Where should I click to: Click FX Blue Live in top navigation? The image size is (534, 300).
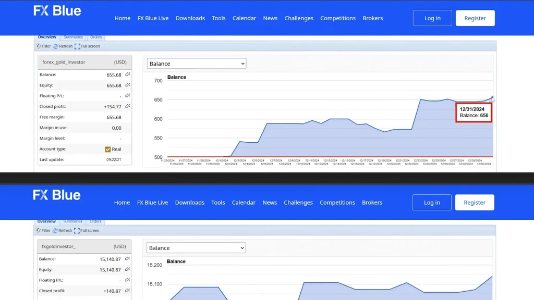point(153,18)
